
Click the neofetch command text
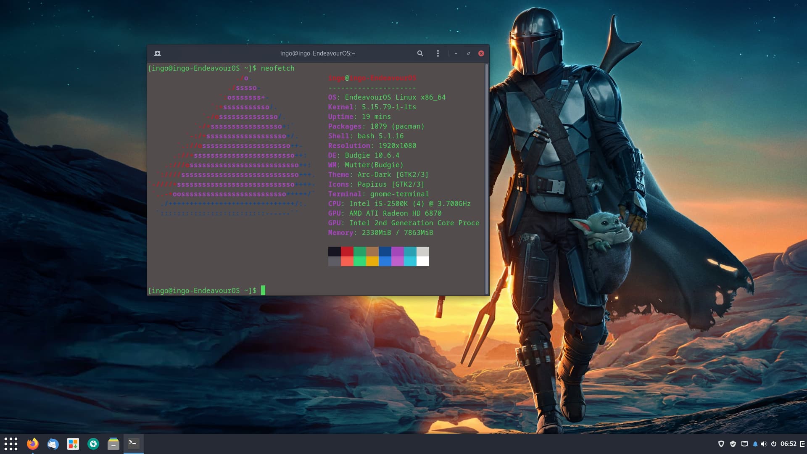tap(277, 68)
